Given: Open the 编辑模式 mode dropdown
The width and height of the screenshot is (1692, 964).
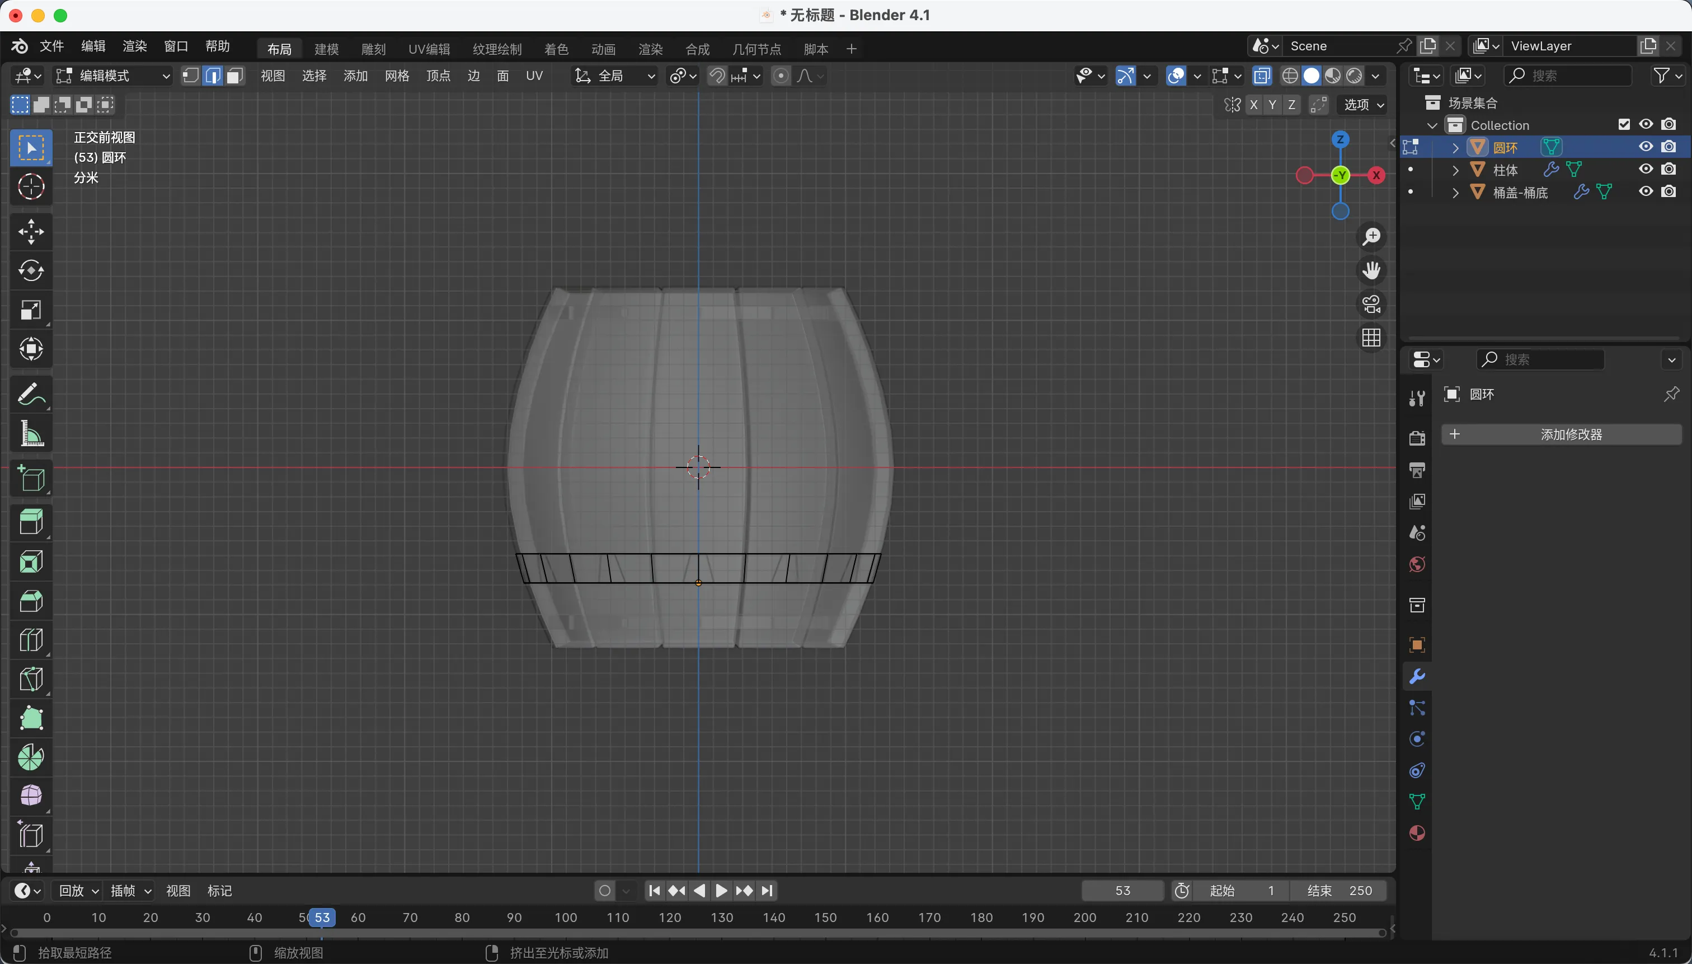Looking at the screenshot, I should pyautogui.click(x=113, y=76).
